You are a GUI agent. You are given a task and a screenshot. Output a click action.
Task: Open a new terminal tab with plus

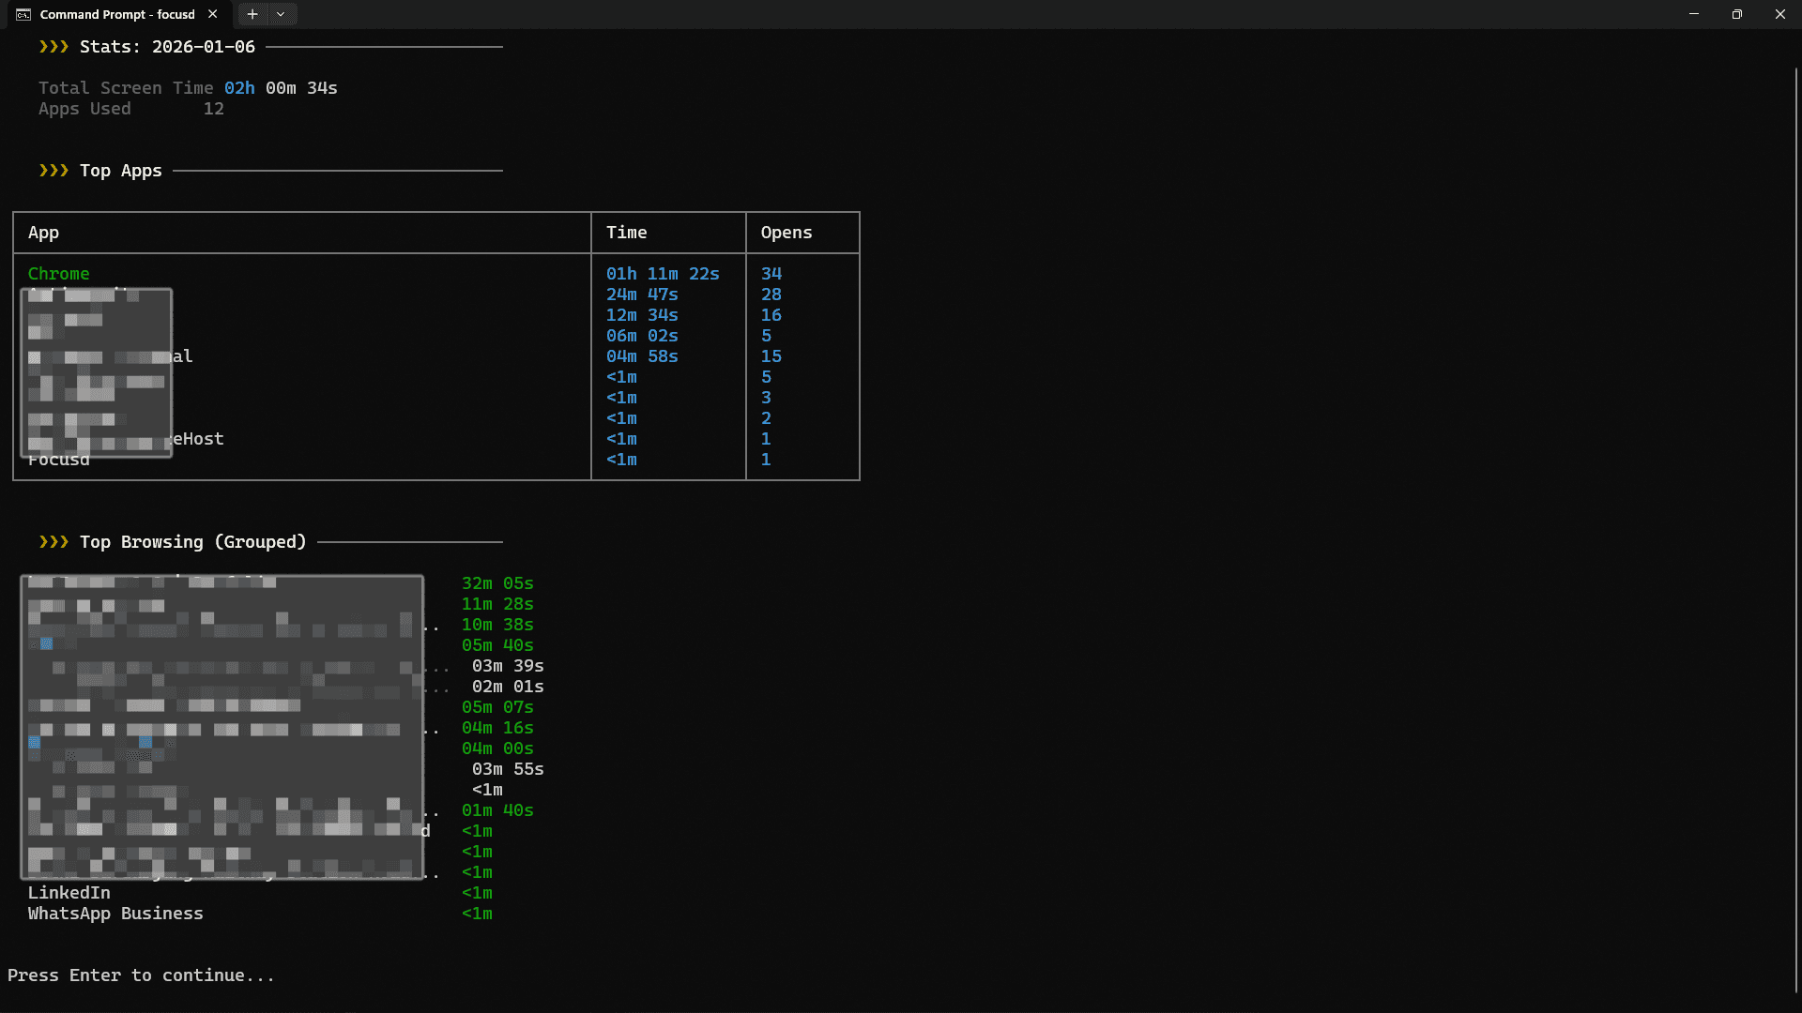tap(252, 14)
